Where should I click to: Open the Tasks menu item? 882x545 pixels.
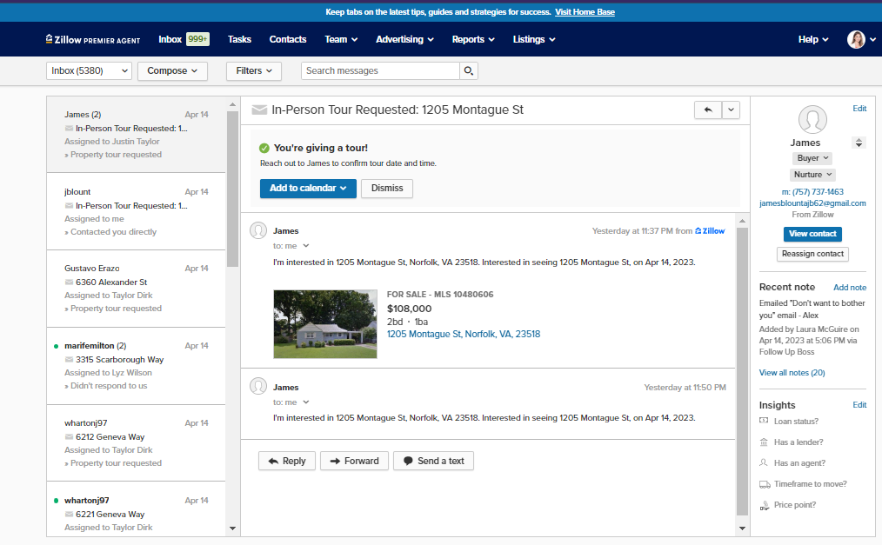(x=239, y=39)
